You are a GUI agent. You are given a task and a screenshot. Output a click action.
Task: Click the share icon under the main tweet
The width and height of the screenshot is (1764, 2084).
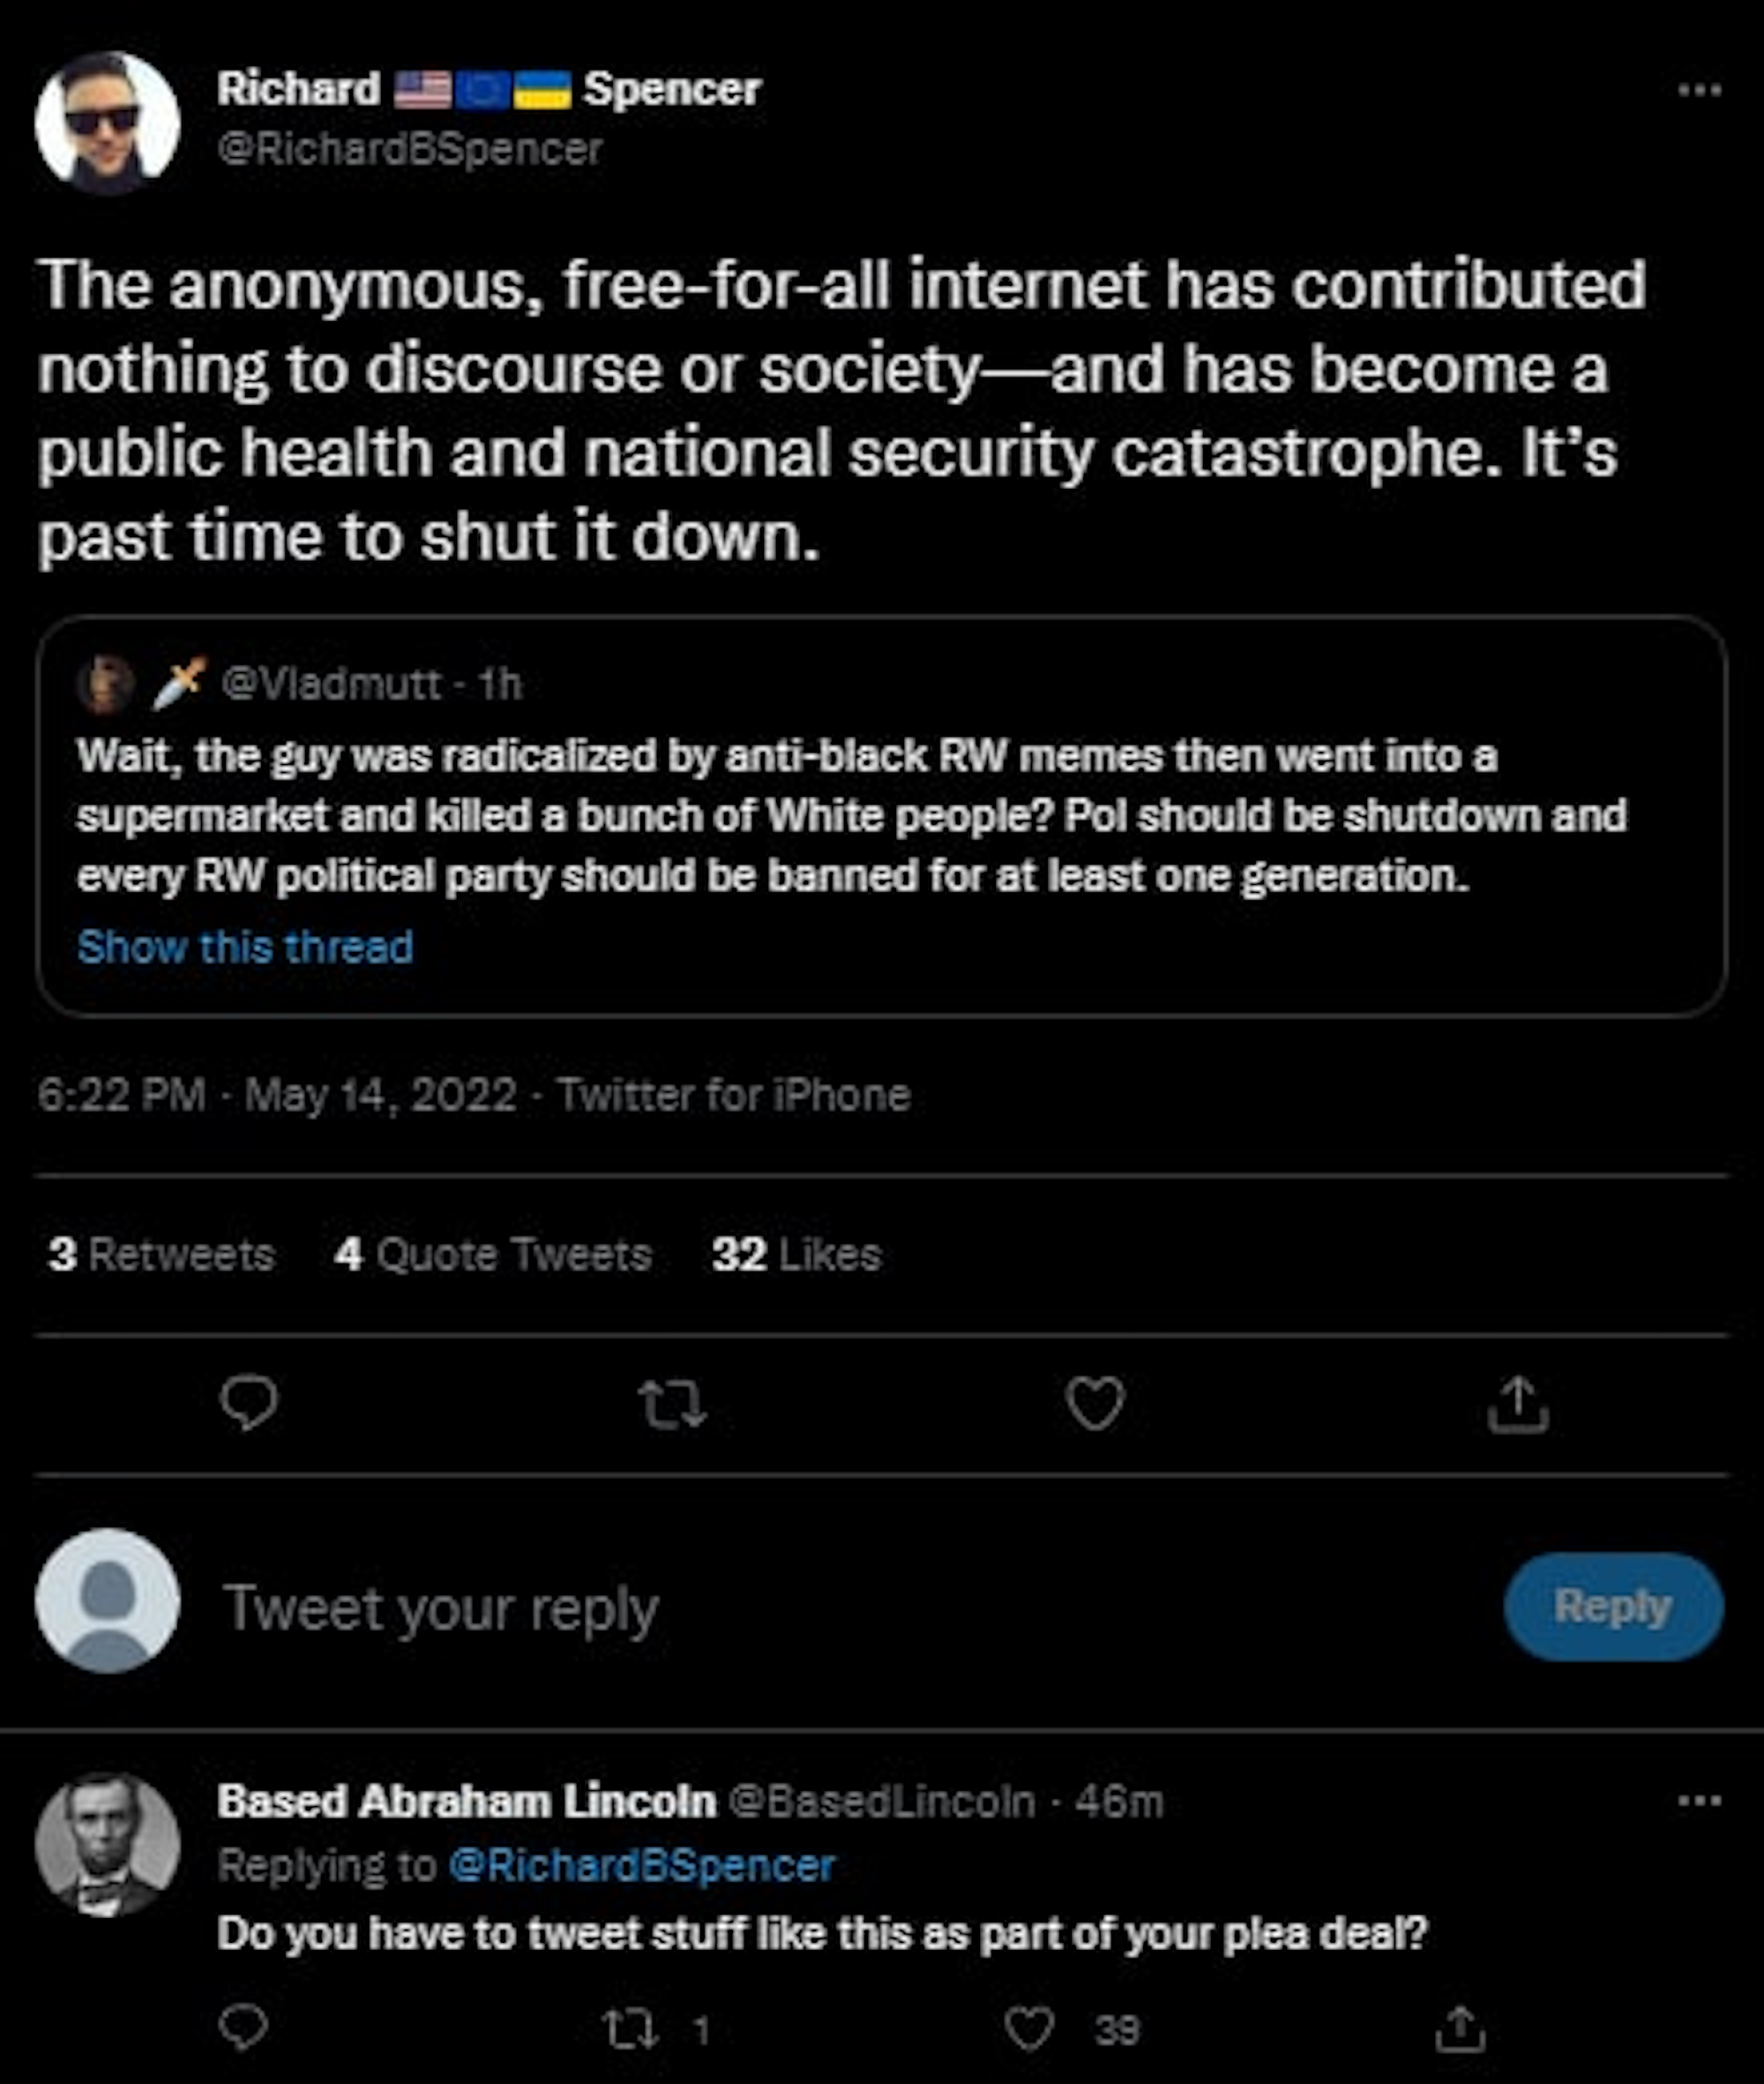pos(1518,1404)
